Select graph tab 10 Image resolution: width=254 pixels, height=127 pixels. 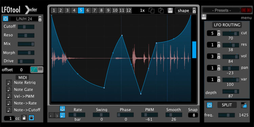pyautogui.click(x=115, y=10)
